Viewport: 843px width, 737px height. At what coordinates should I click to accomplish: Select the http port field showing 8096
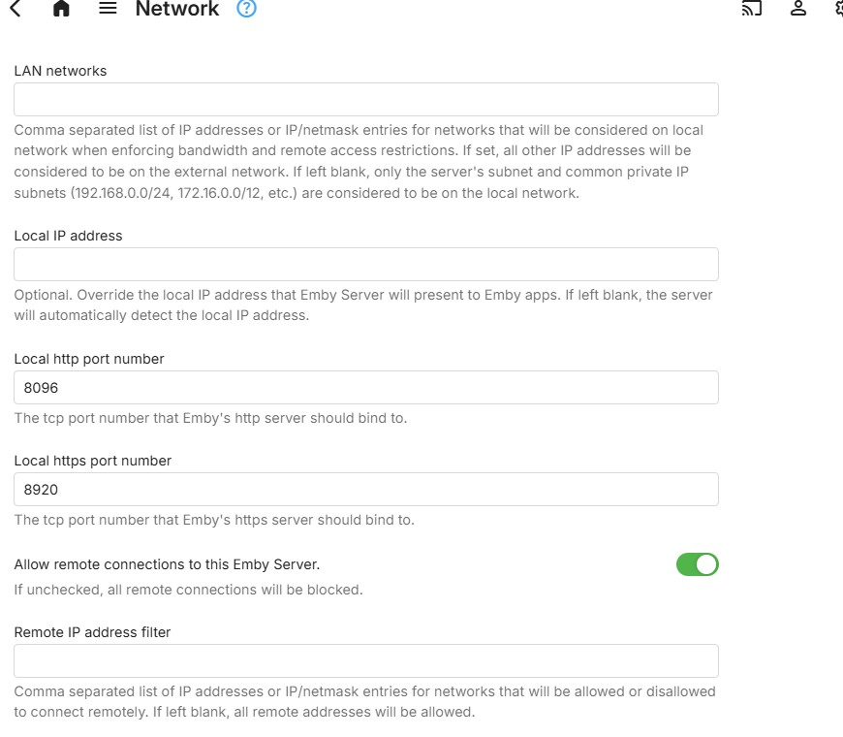pyautogui.click(x=366, y=388)
